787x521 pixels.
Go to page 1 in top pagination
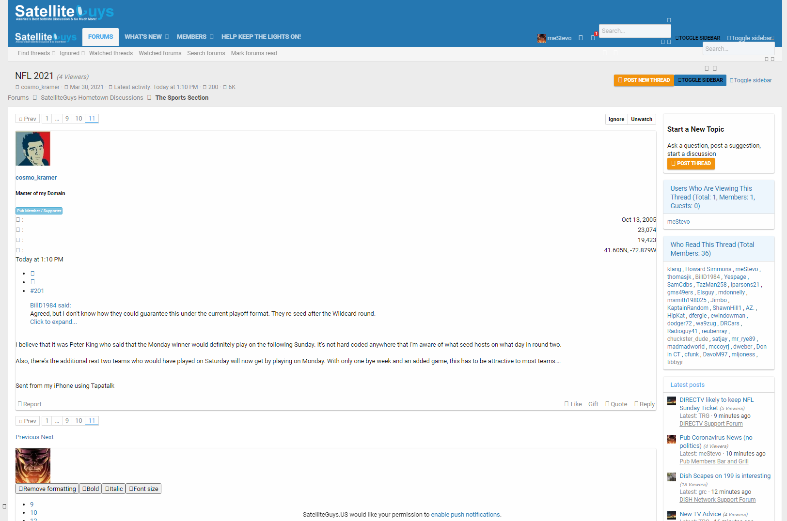tap(47, 119)
